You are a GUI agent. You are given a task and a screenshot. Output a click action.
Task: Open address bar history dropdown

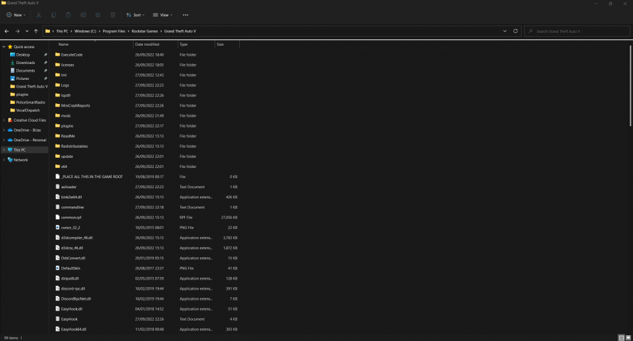point(505,31)
